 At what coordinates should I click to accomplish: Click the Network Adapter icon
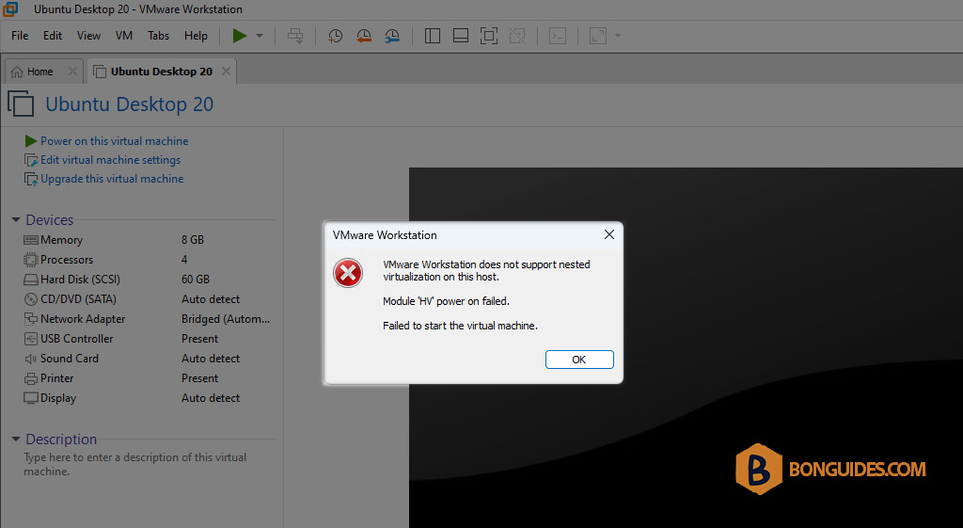pyautogui.click(x=31, y=319)
